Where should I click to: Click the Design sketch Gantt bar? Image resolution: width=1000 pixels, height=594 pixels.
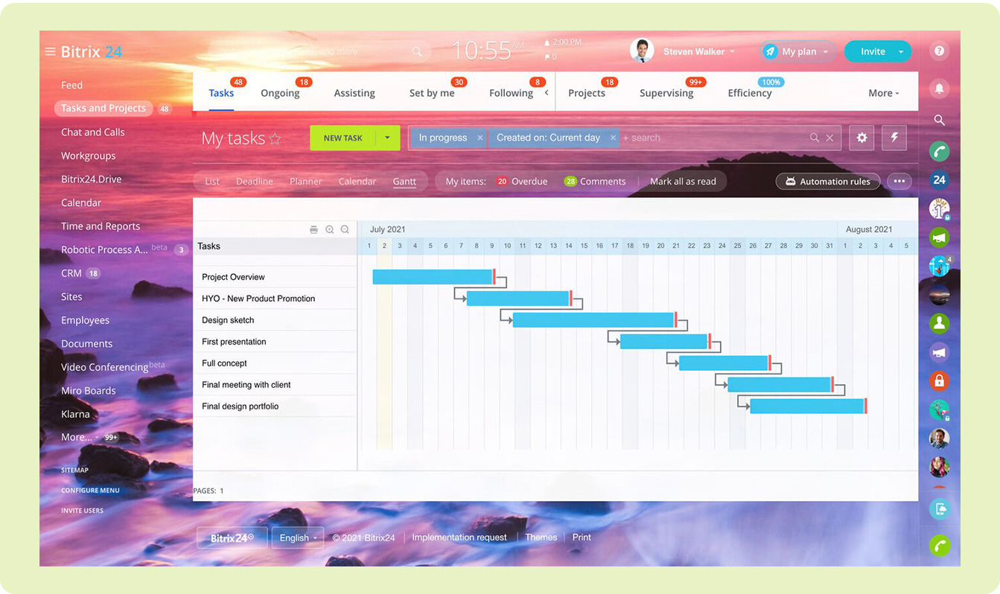593,320
